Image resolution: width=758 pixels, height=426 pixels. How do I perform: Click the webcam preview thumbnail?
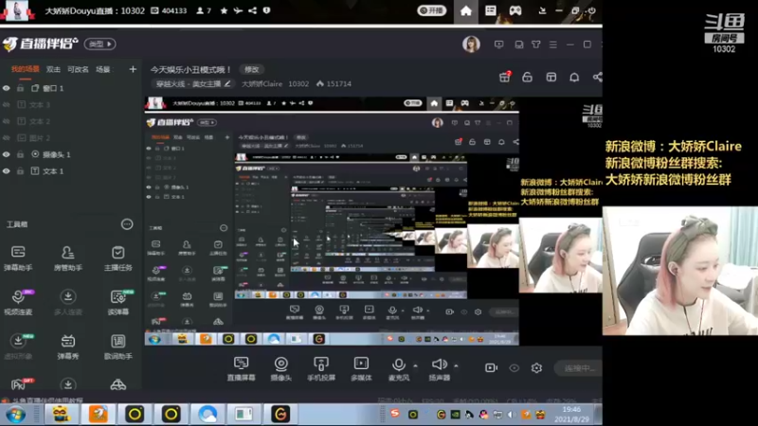click(679, 271)
